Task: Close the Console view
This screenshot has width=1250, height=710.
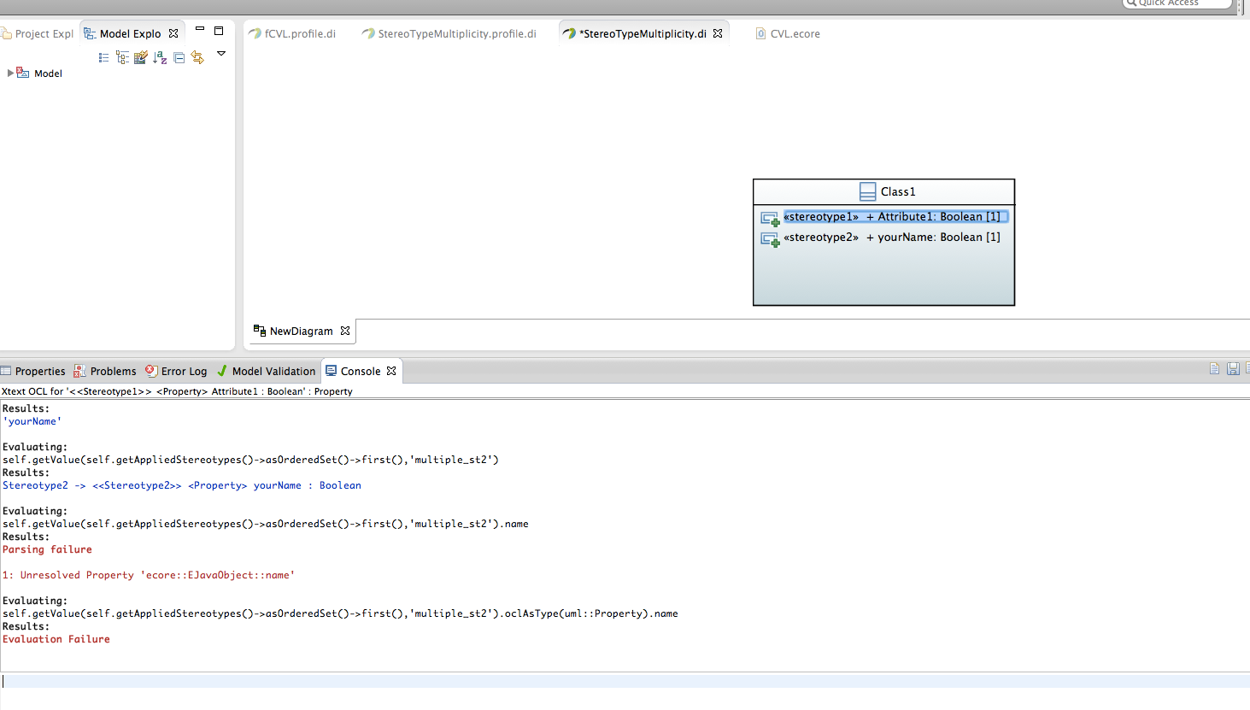Action: (x=391, y=371)
